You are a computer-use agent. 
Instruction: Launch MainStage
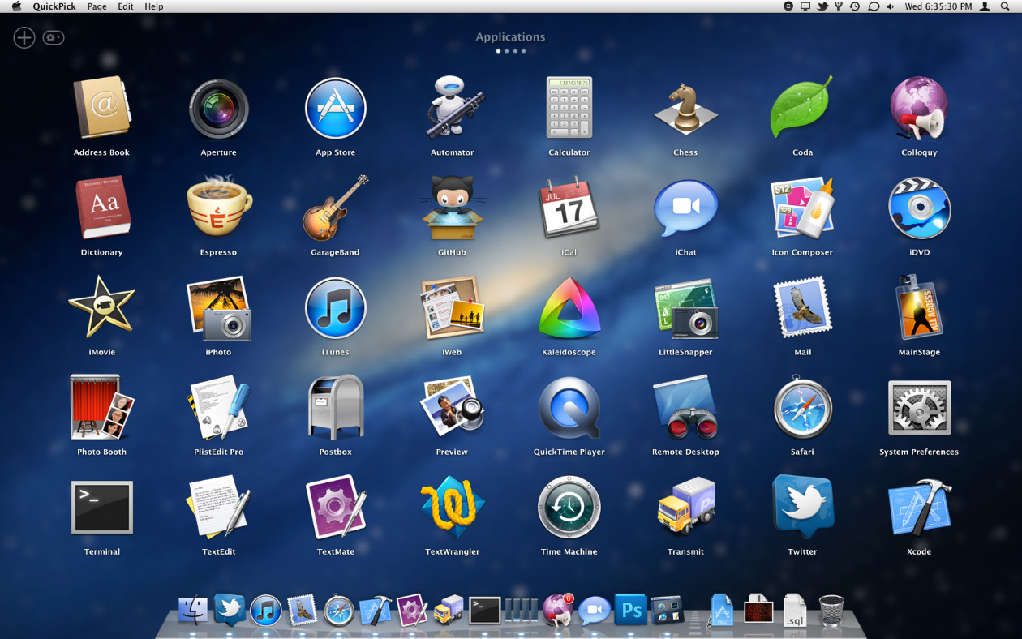coord(919,308)
